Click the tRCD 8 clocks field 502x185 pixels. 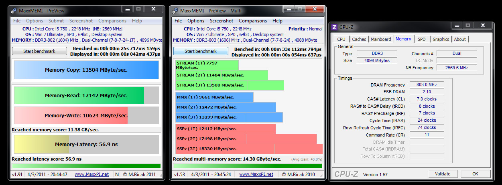coord(427,106)
